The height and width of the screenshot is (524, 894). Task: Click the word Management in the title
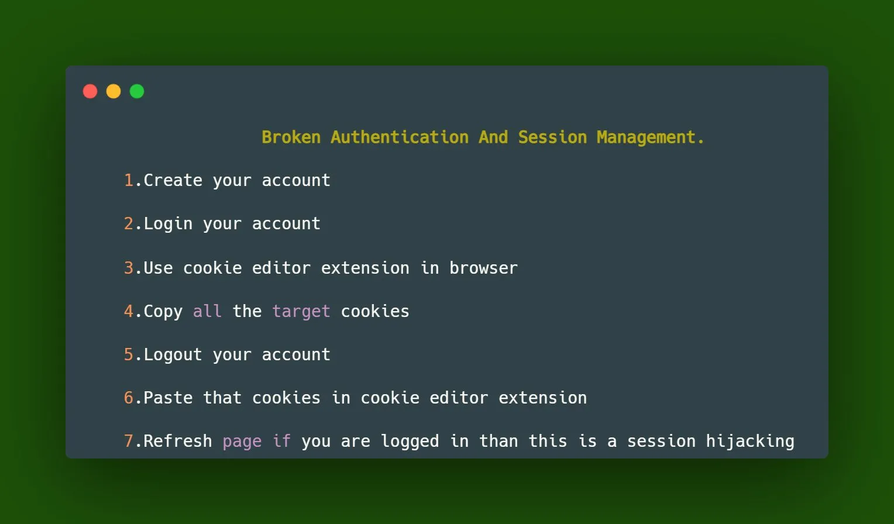(x=646, y=138)
